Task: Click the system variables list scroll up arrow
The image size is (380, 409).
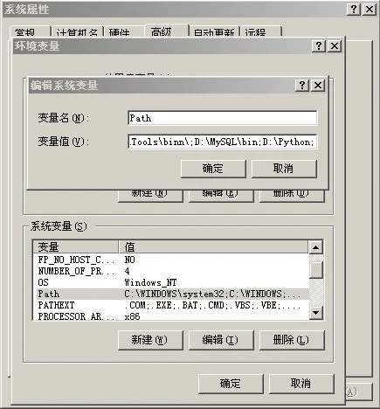Action: 316,247
